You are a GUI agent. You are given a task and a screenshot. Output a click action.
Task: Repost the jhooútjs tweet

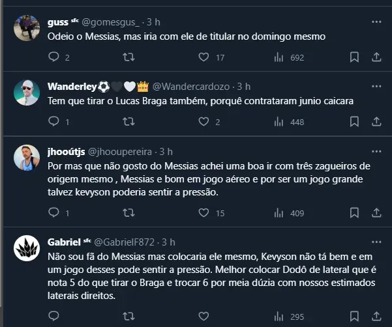(x=128, y=213)
